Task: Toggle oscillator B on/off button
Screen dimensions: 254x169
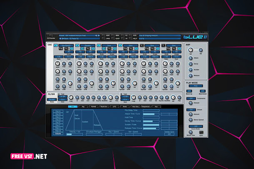Action: pyautogui.click(x=77, y=45)
